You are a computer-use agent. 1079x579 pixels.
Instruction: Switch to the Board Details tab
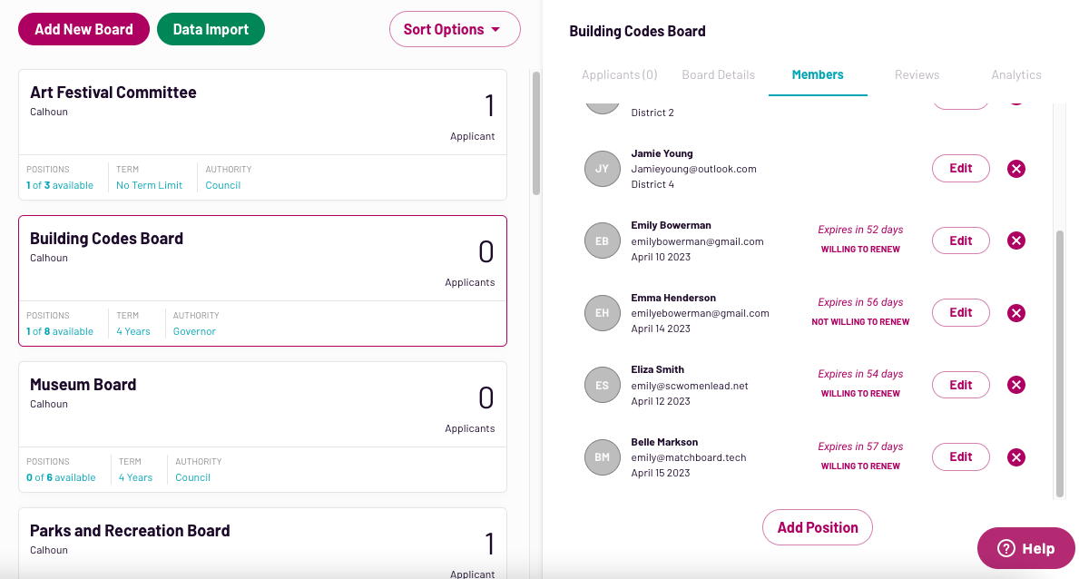pos(718,75)
